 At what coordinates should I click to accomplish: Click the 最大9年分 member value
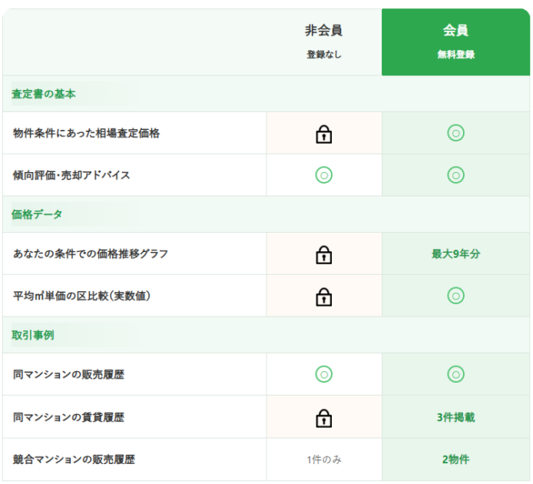tap(455, 254)
